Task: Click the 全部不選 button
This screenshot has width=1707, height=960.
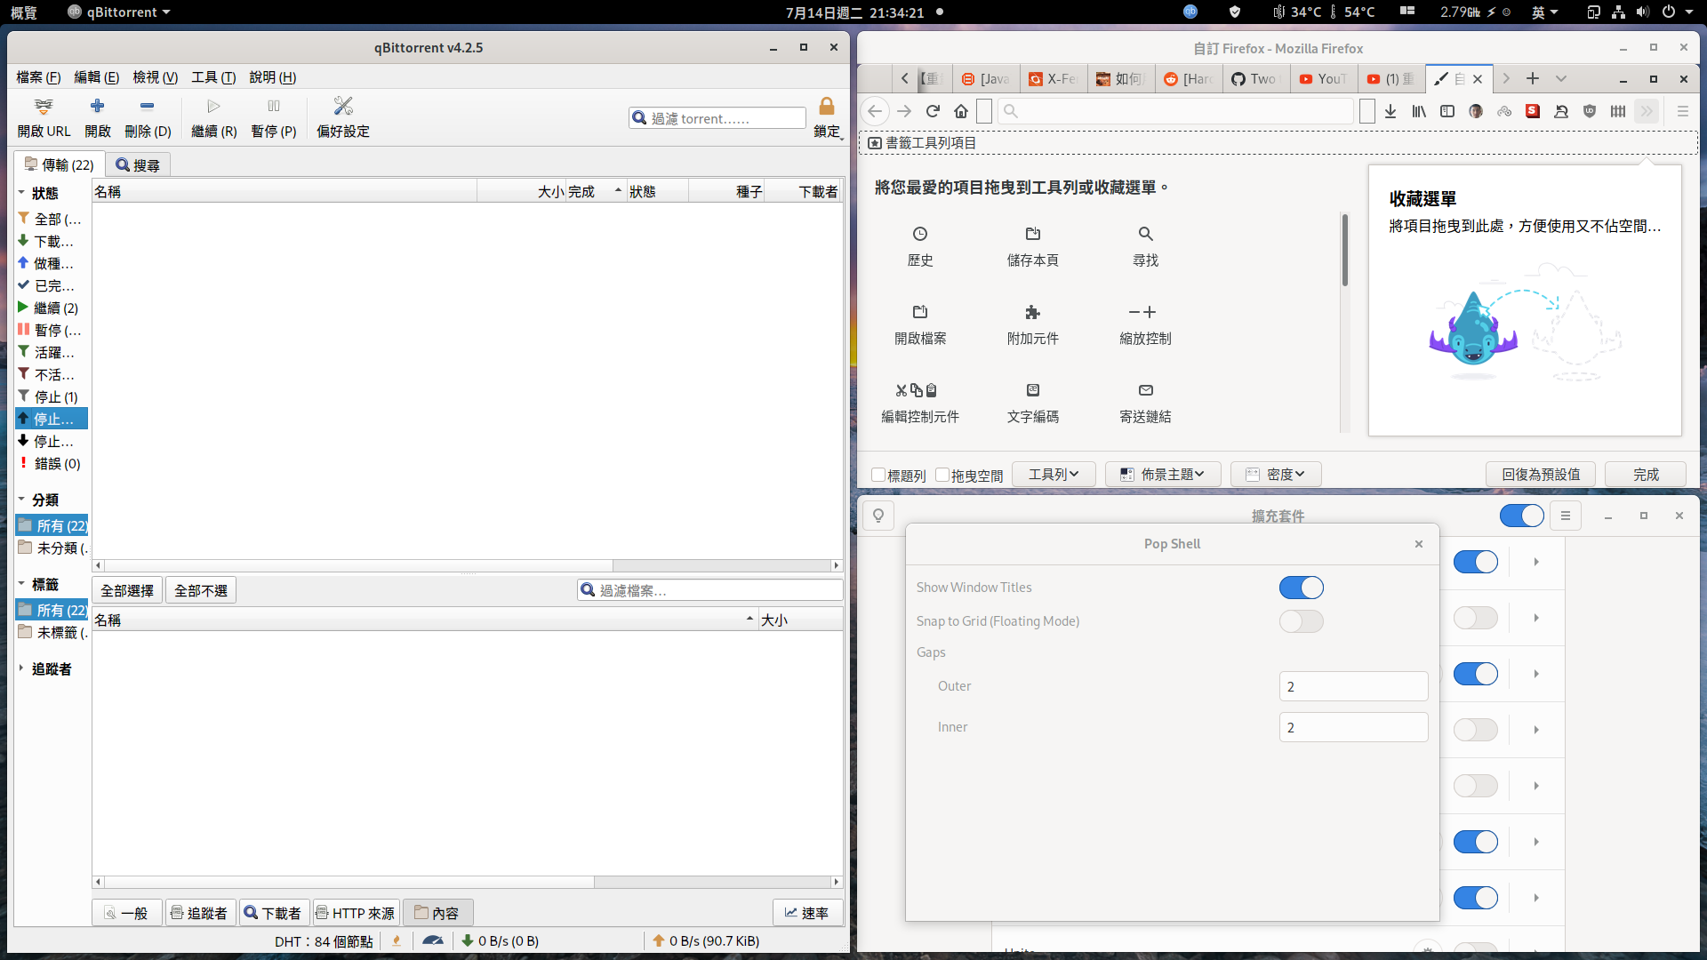Action: click(x=201, y=590)
